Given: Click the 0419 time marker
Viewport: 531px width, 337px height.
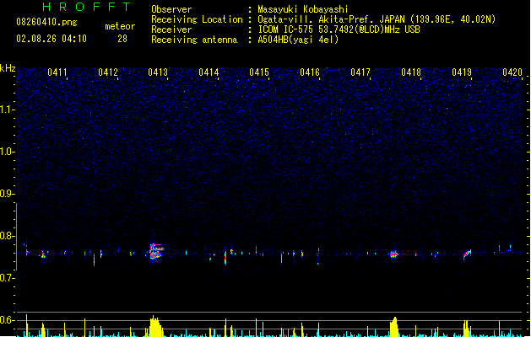Looking at the screenshot, I should tap(462, 72).
